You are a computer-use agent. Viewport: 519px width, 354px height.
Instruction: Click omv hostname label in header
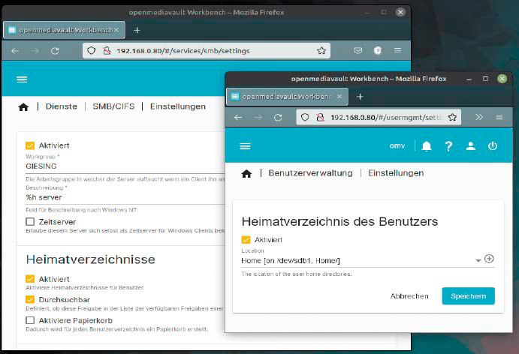click(397, 145)
